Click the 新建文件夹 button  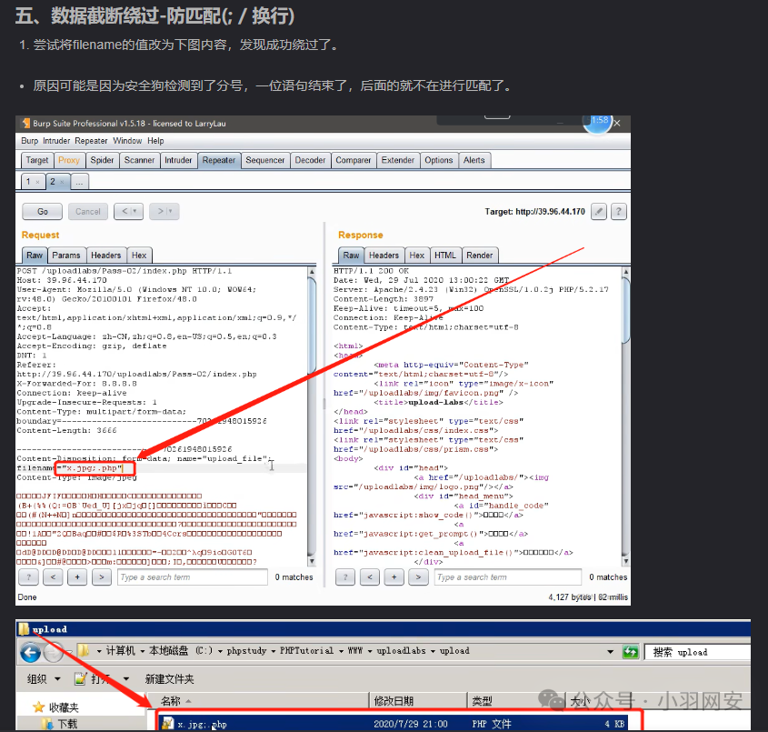169,679
